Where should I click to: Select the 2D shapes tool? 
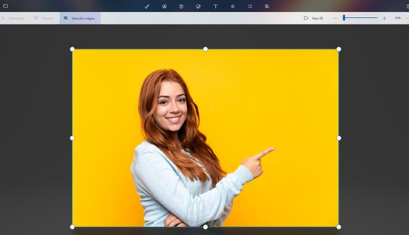164,7
